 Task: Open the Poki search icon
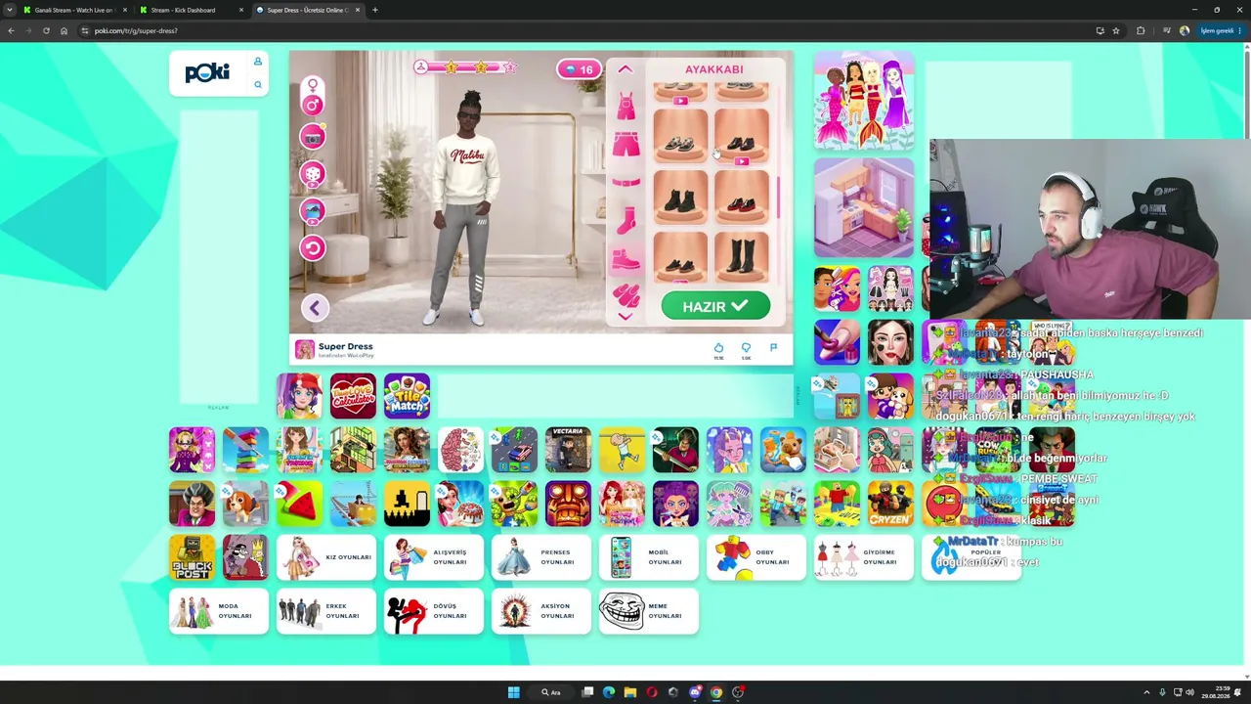click(x=258, y=85)
